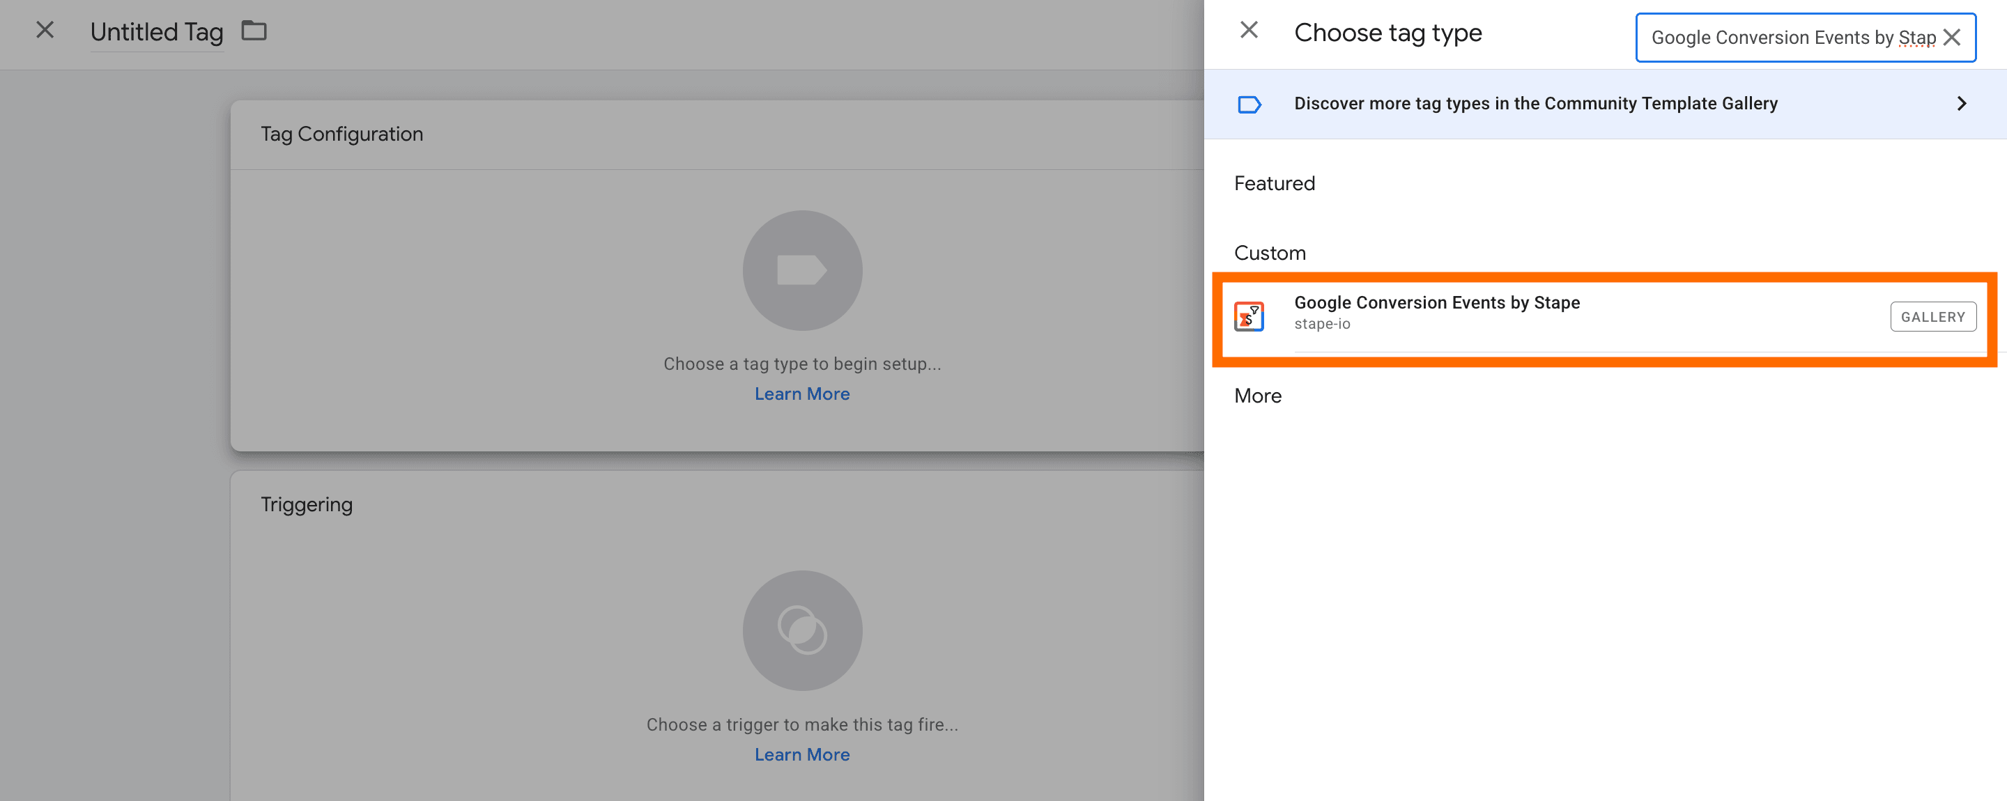Screen dimensions: 2007x801
Task: Click the GALLERY badge button
Action: tap(1932, 317)
